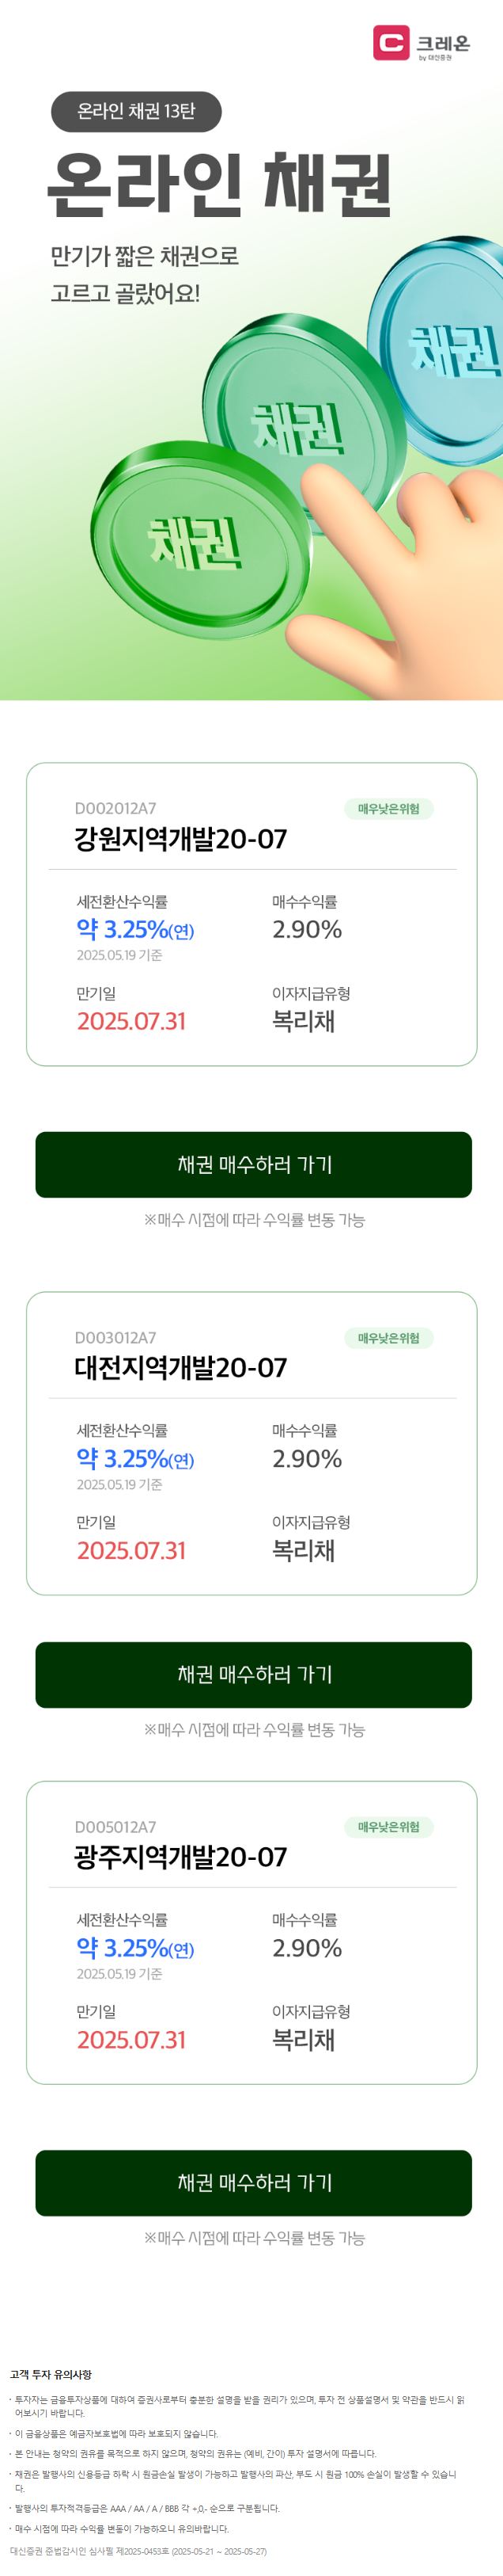
Task: Click 매우낮은위험 badge on 강원지역개발 card
Action: pyautogui.click(x=388, y=808)
